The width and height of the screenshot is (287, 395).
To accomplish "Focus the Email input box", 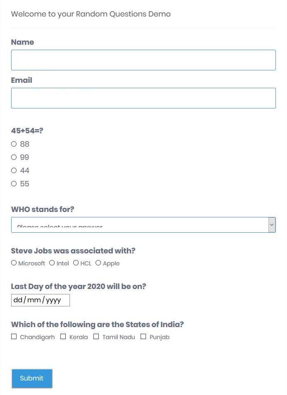I will tap(143, 98).
